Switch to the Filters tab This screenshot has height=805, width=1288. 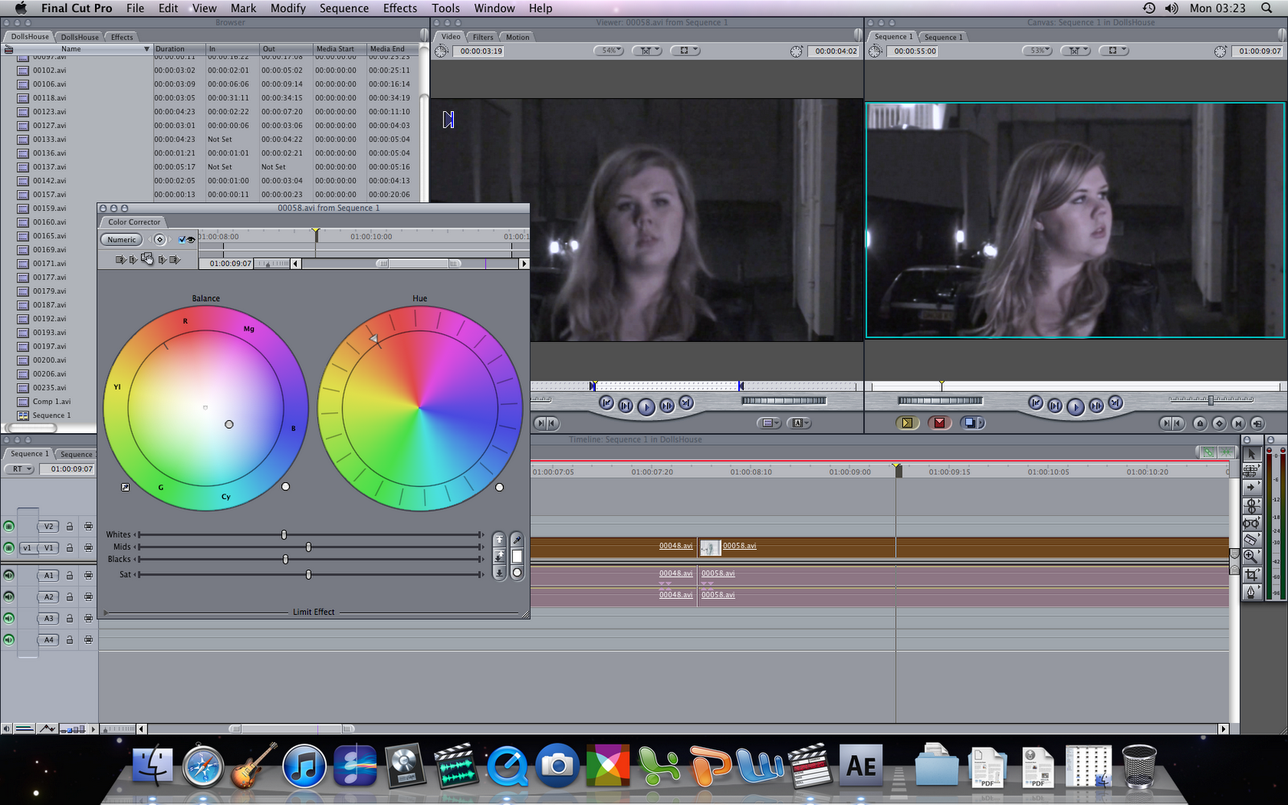coord(483,37)
